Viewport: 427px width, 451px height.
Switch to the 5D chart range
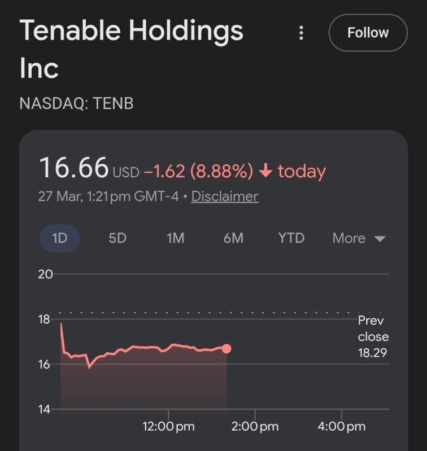(117, 238)
